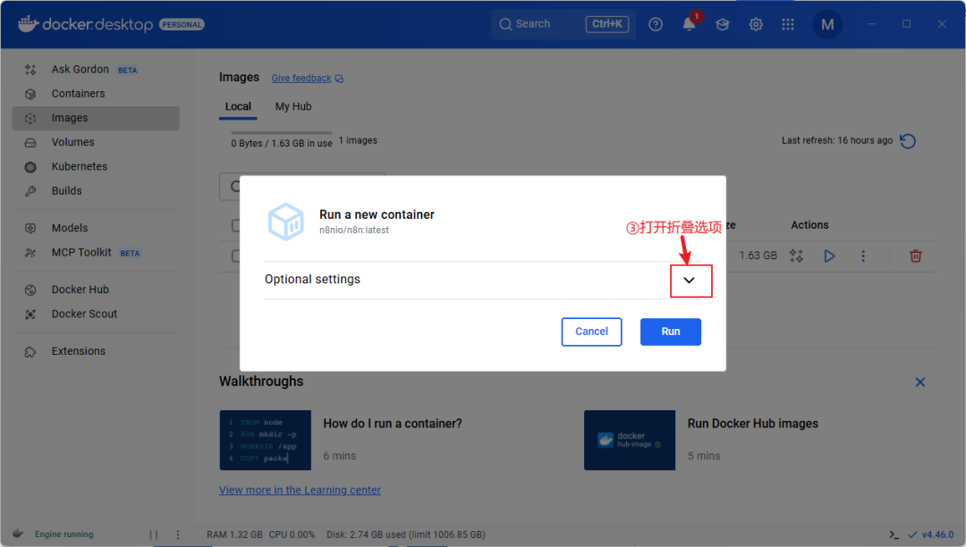The height and width of the screenshot is (547, 966).
Task: Click the Models sidebar icon
Action: click(x=30, y=228)
